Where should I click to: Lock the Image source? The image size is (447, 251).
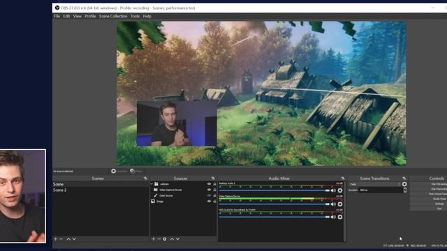coord(214,201)
